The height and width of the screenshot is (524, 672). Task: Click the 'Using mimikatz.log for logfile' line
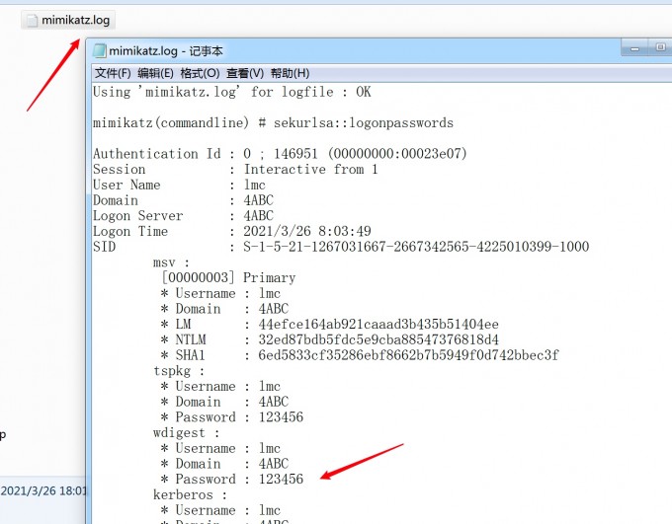pos(232,92)
